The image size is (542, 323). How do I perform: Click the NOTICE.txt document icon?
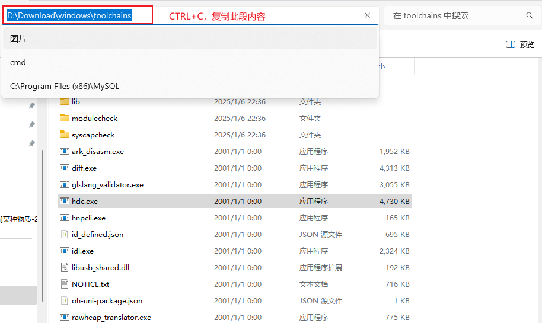[x=64, y=284]
